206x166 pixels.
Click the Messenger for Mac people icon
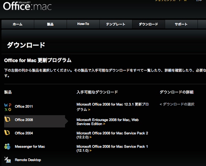click(x=7, y=147)
